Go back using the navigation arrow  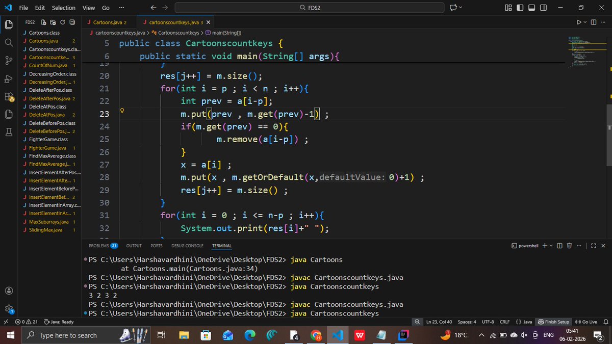point(154,8)
